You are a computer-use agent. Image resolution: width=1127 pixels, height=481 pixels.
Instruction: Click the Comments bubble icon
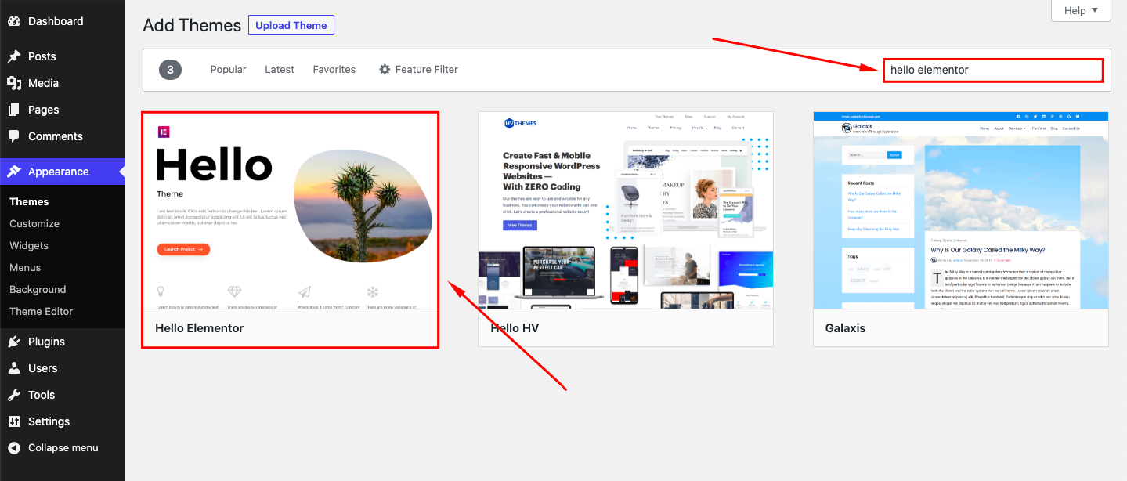click(14, 136)
